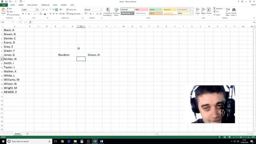Switch to the FORMULAS tab
Image resolution: width=256 pixels, height=144 pixels.
click(x=45, y=5)
